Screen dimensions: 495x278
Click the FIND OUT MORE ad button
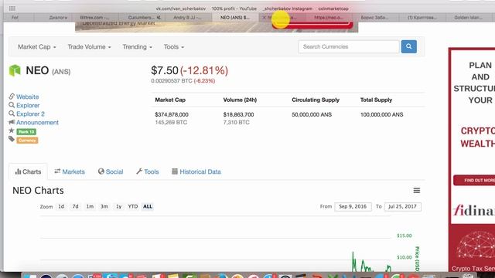pos(474,180)
